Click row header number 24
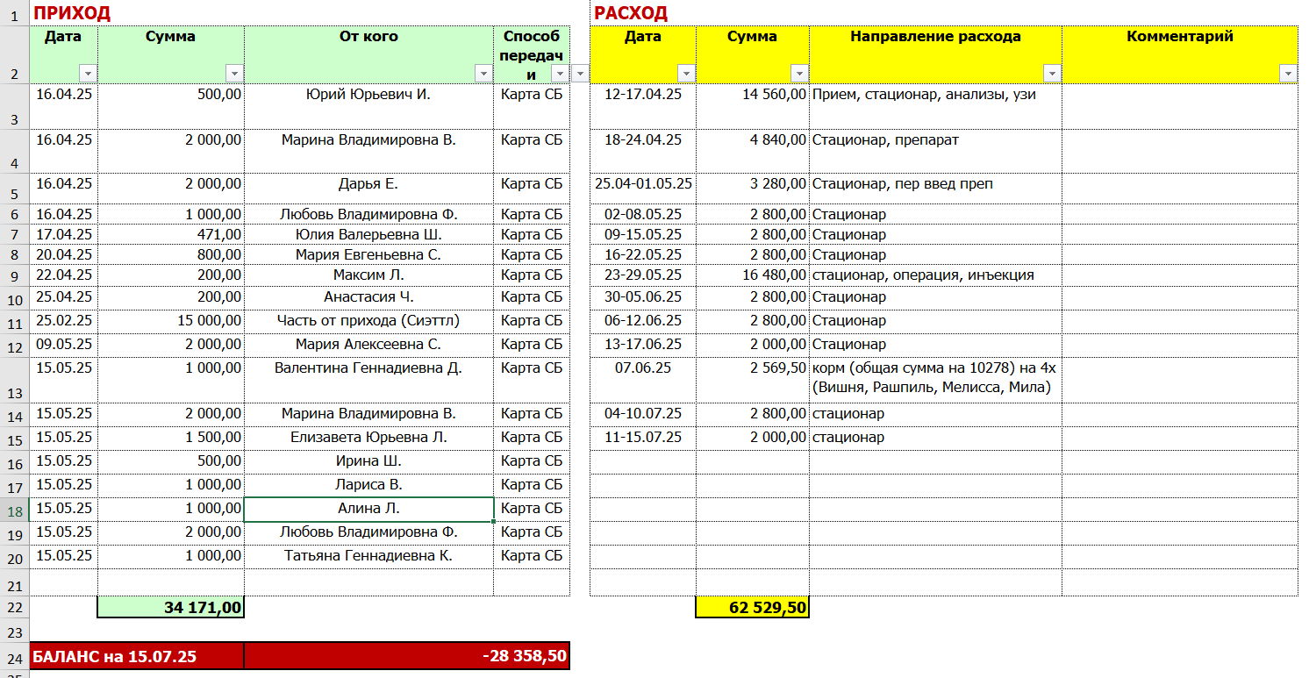 14,658
